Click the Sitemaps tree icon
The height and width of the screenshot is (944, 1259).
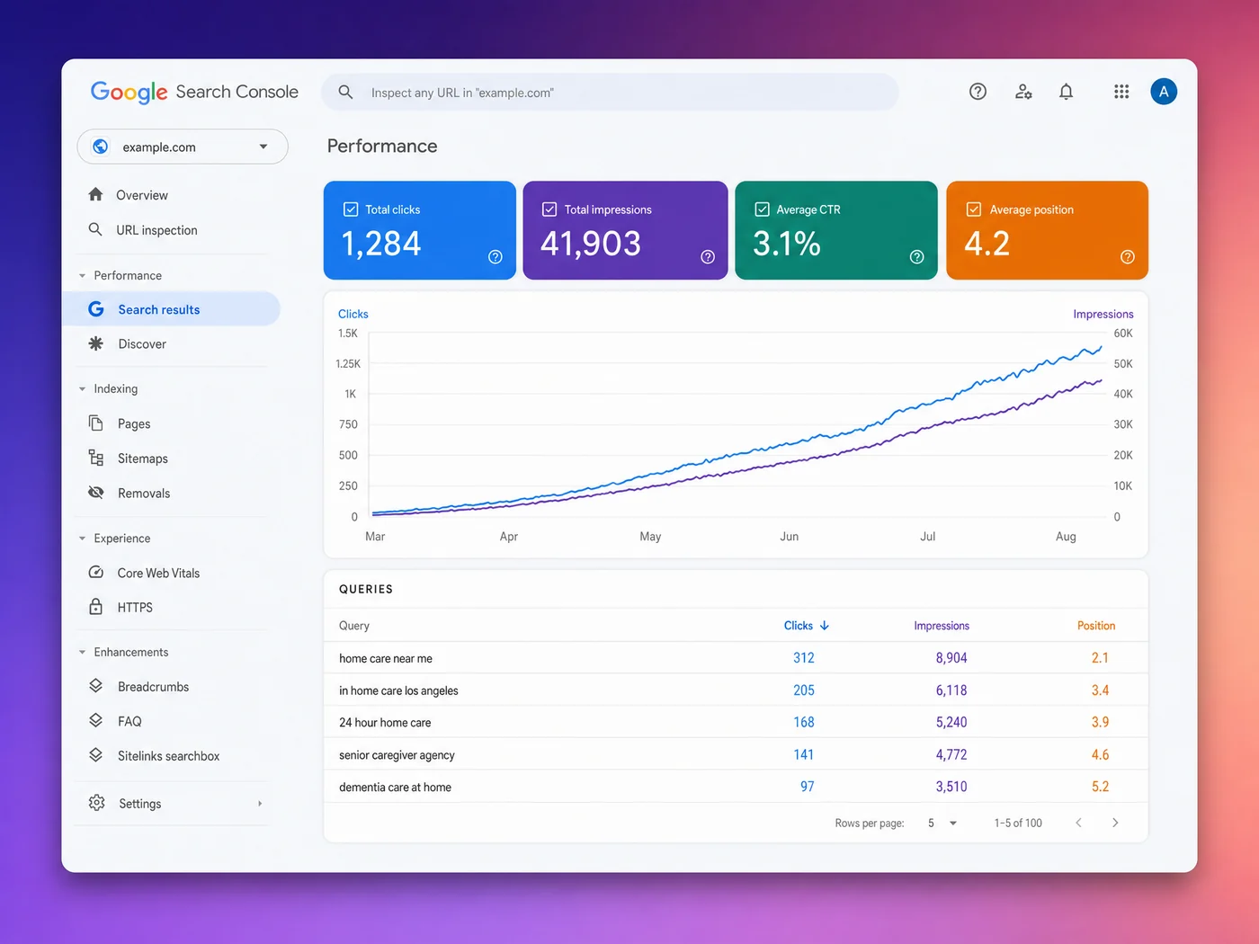(96, 458)
